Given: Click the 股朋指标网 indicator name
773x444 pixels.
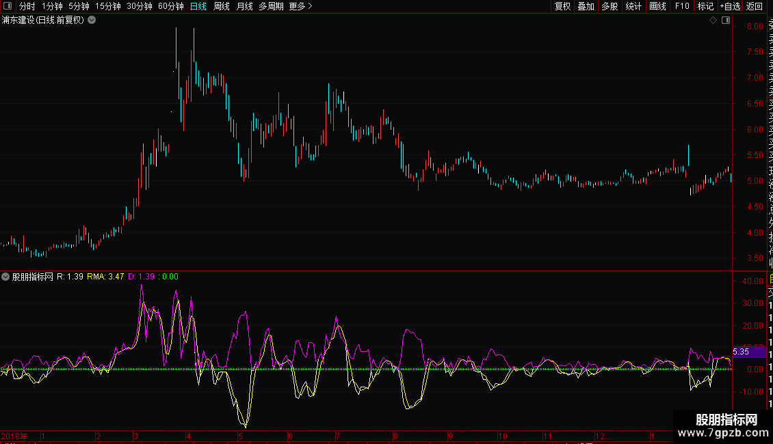Looking at the screenshot, I should pyautogui.click(x=33, y=277).
